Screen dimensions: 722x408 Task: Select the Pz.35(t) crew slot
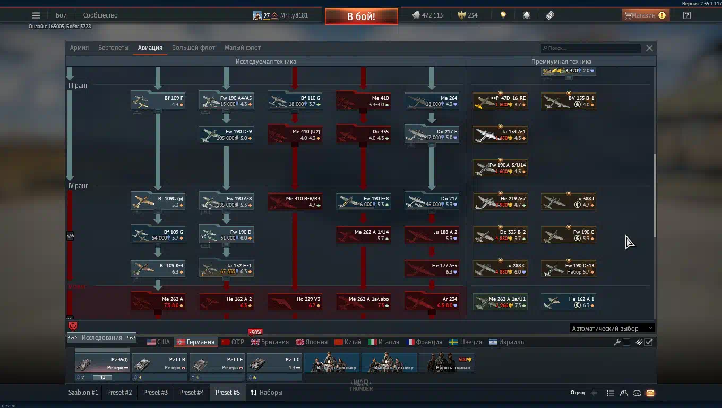click(x=102, y=363)
